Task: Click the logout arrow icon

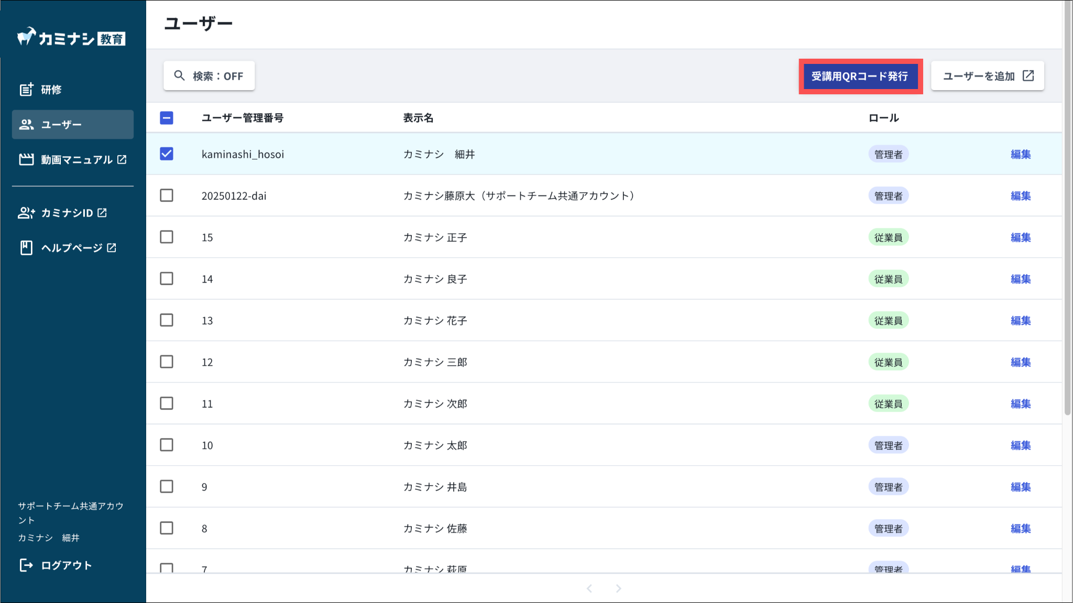Action: (26, 565)
